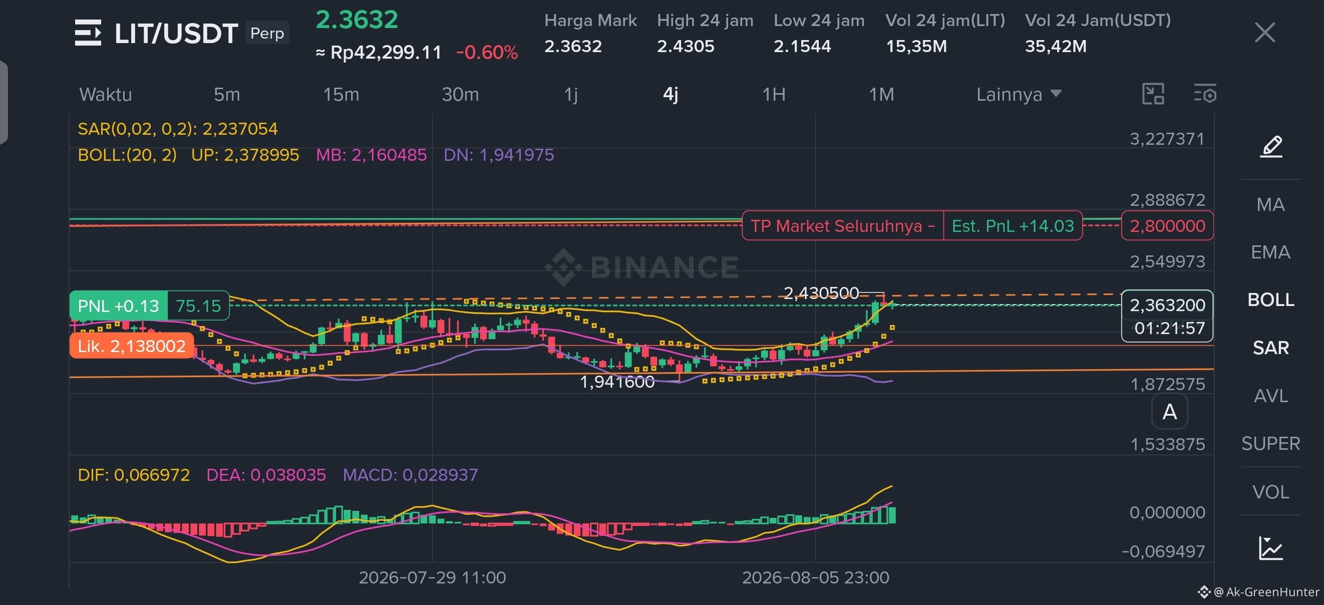Tap the UP: 2,378995 upper band value
Screen dimensions: 1324x605
245,155
